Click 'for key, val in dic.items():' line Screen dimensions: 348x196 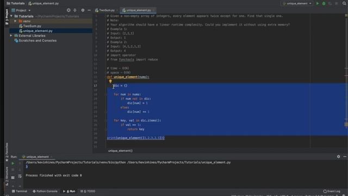tap(138, 120)
